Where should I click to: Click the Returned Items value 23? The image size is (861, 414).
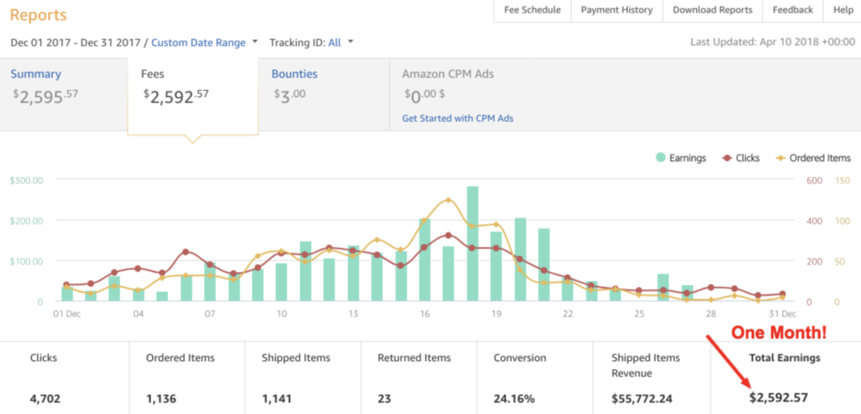click(384, 399)
